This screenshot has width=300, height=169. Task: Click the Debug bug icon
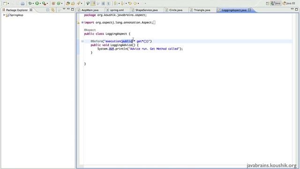click(x=30, y=3)
